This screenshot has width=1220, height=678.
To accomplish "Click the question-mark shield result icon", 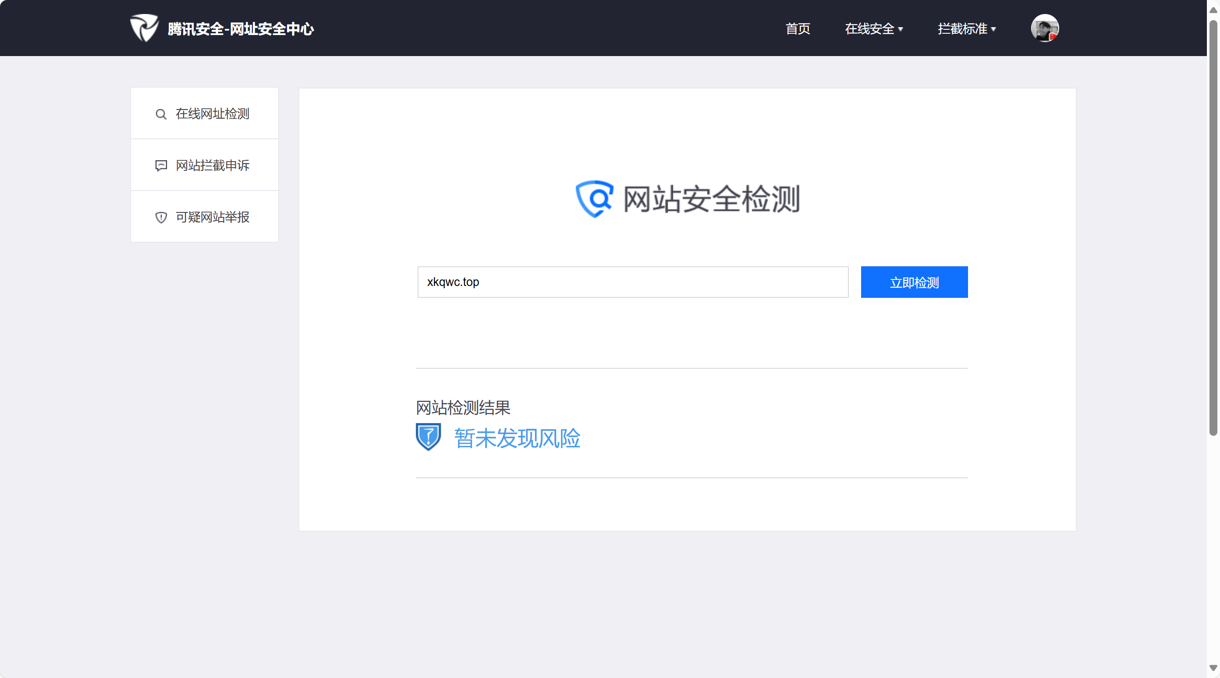I will coord(428,437).
